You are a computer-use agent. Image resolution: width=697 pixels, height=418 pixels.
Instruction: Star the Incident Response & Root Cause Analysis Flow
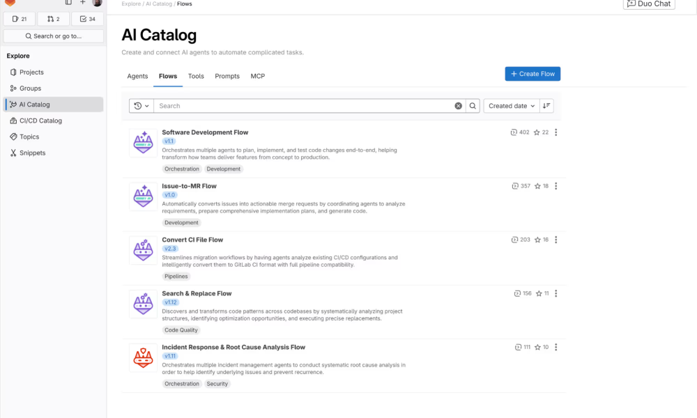[538, 347]
